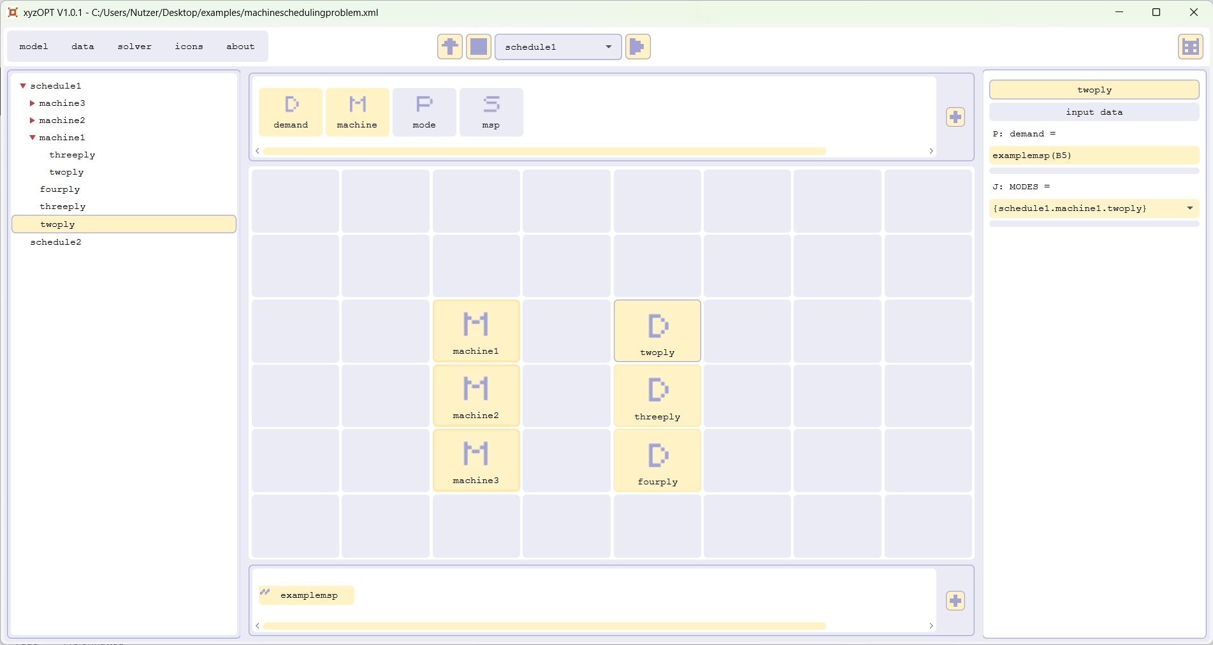
Task: Collapse the machine1 tree node
Action: (x=33, y=138)
